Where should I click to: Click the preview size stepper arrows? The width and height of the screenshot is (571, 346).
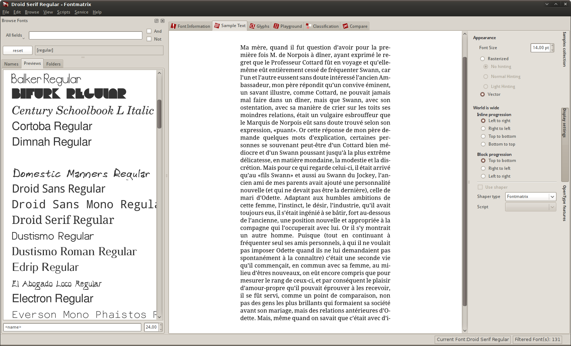[161, 327]
